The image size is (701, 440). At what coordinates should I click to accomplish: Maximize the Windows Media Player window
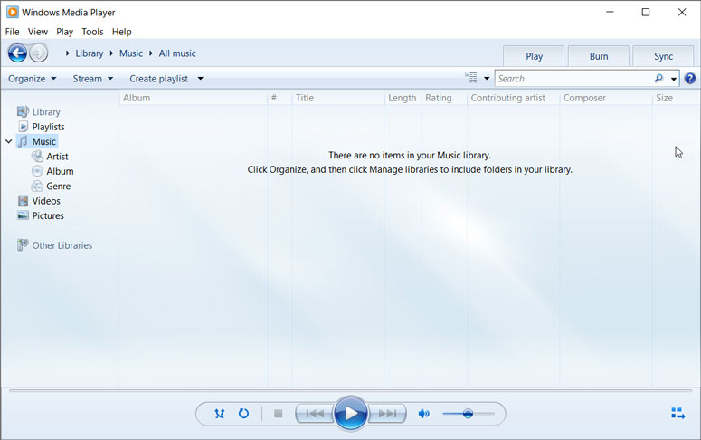point(646,12)
